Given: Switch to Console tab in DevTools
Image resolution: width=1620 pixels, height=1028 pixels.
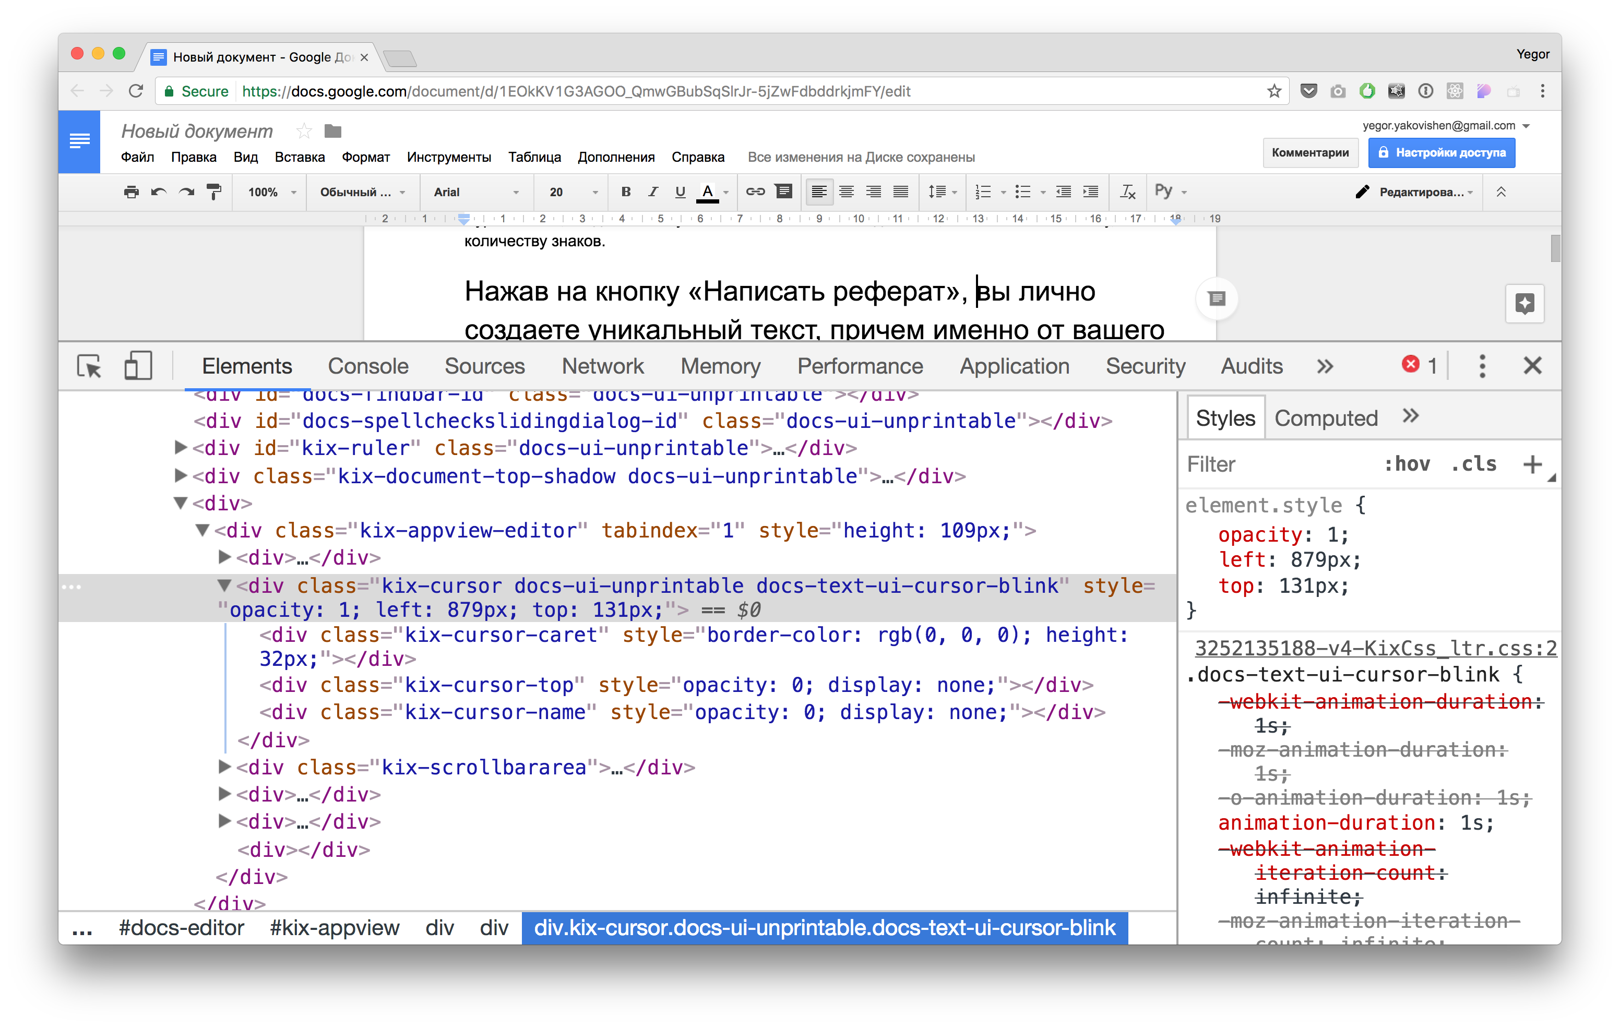Looking at the screenshot, I should [368, 367].
